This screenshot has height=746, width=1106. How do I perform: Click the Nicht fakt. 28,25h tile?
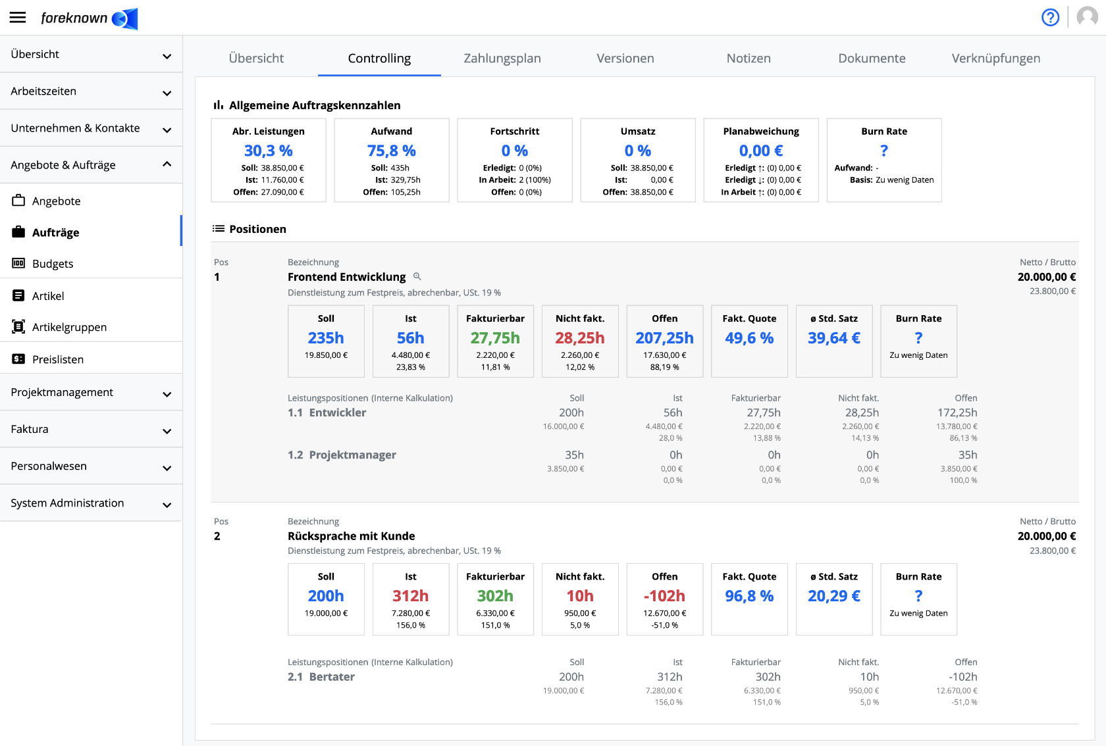(x=580, y=341)
